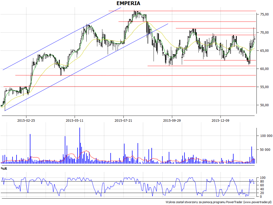Click the 100 000 volume axis label
Viewport: 273px width, 205px height.
coord(266,136)
